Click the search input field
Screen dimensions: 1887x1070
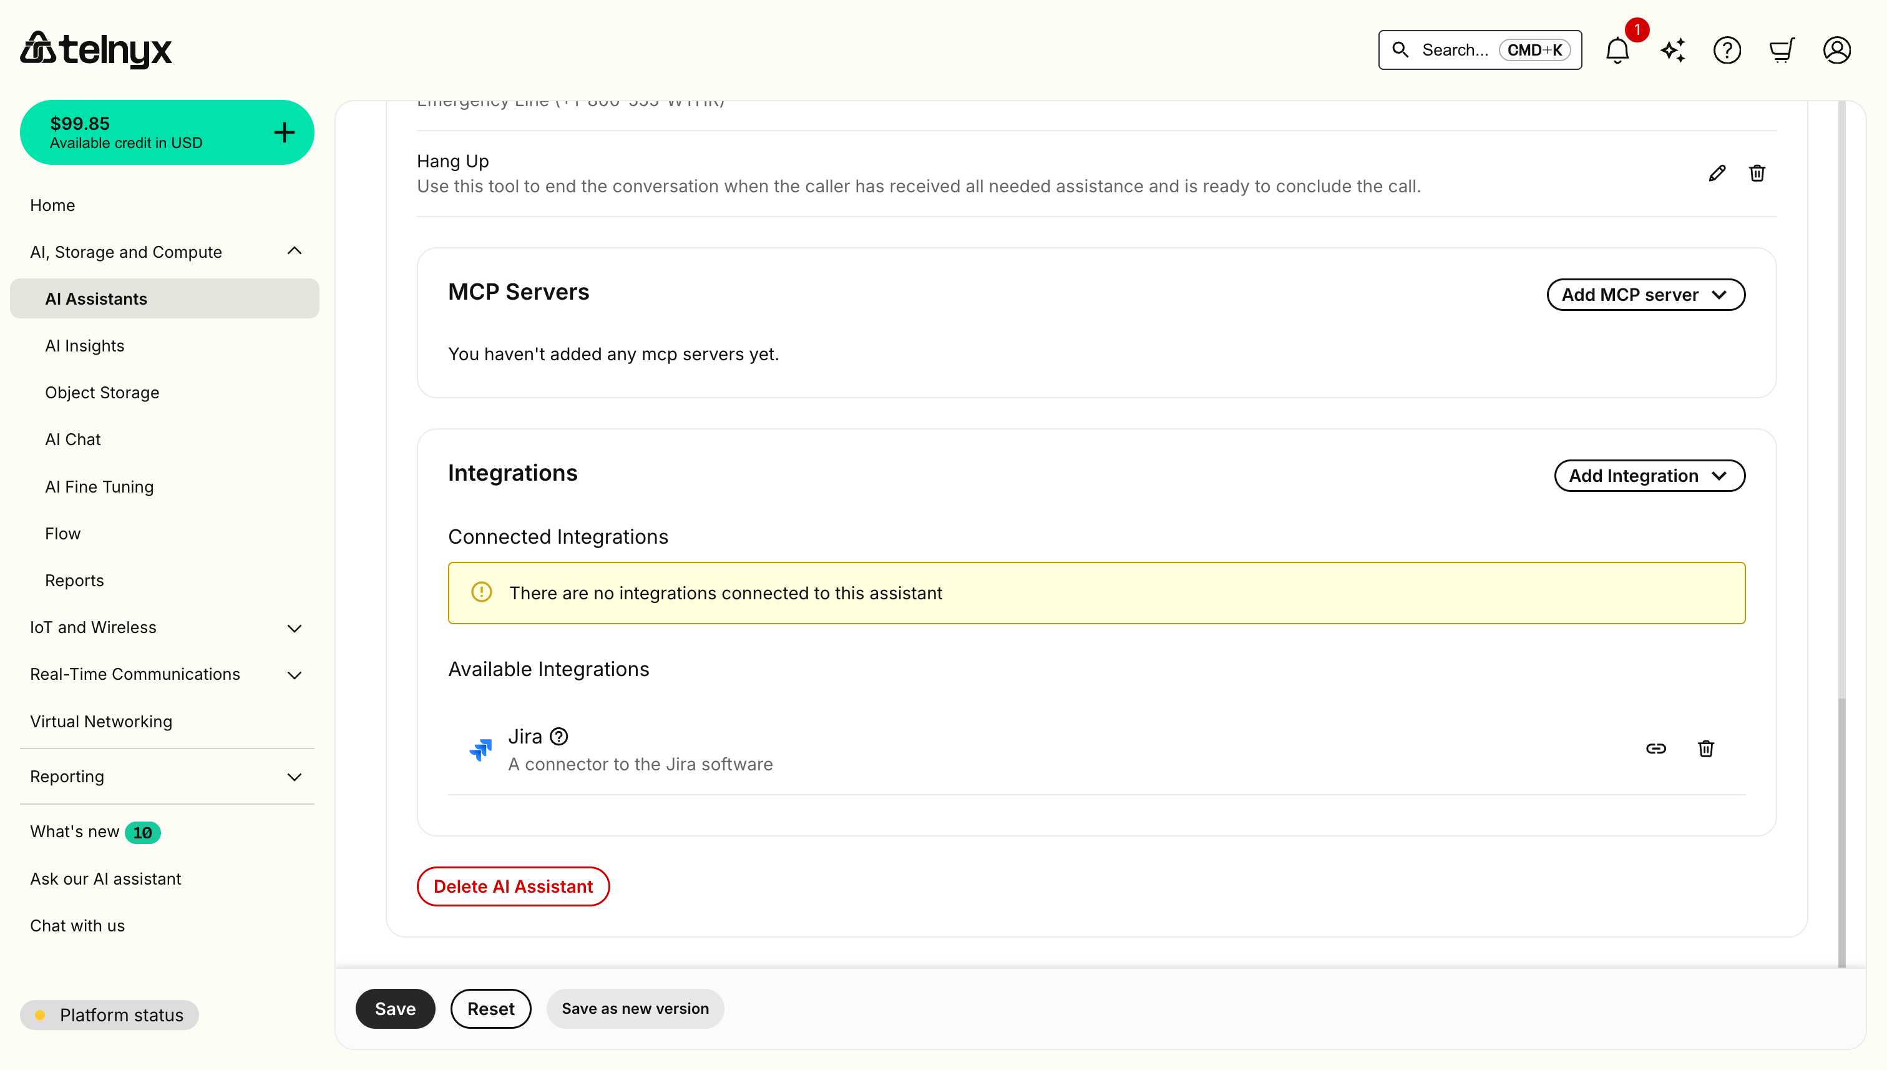click(x=1476, y=50)
